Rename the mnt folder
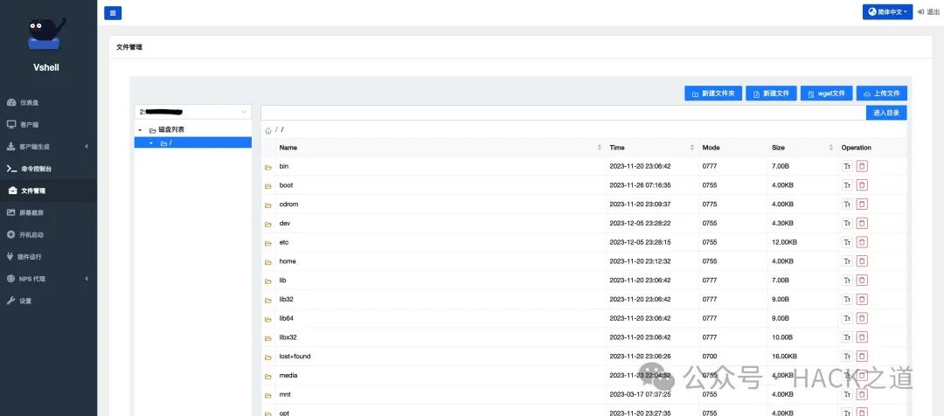The height and width of the screenshot is (416, 944). pos(847,394)
